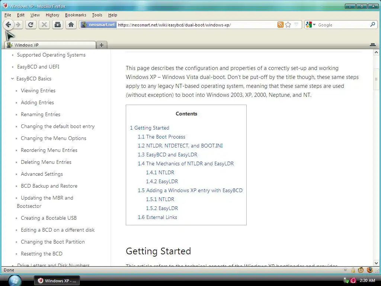The image size is (381, 286).
Task: Click the neosmart.net site identity badge
Action: (x=98, y=25)
